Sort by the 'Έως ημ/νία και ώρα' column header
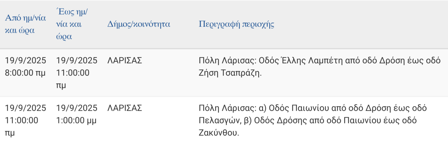The width and height of the screenshot is (448, 143). (73, 24)
